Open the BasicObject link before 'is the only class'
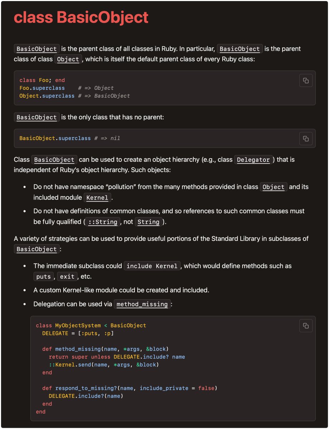The image size is (329, 429). pos(37,117)
